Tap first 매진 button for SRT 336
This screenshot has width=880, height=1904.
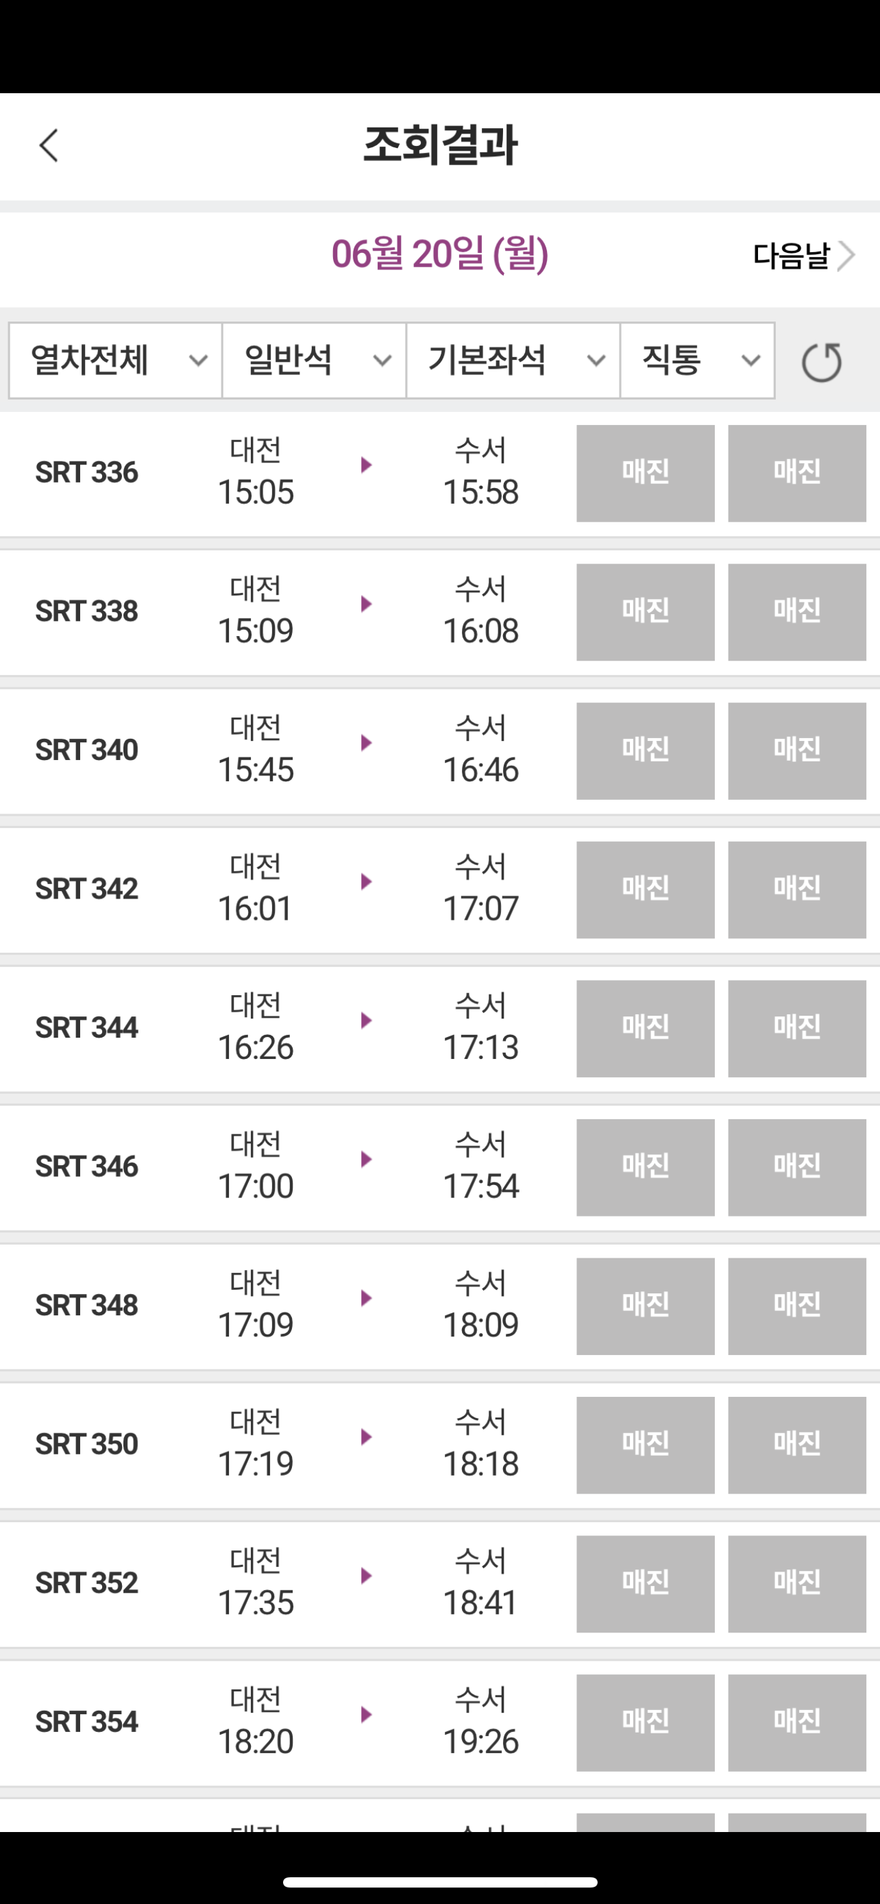(646, 473)
